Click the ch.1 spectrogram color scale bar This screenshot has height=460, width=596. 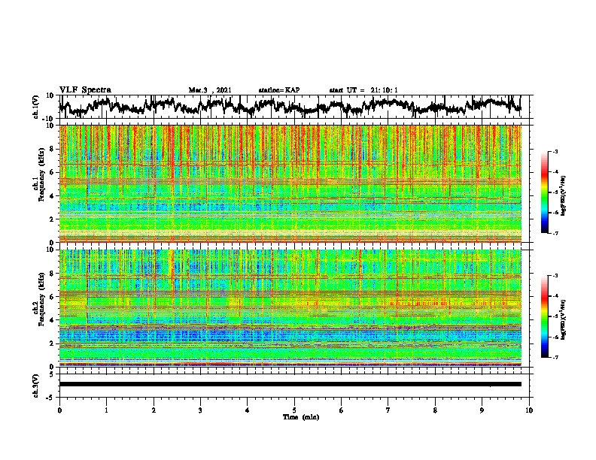point(544,192)
